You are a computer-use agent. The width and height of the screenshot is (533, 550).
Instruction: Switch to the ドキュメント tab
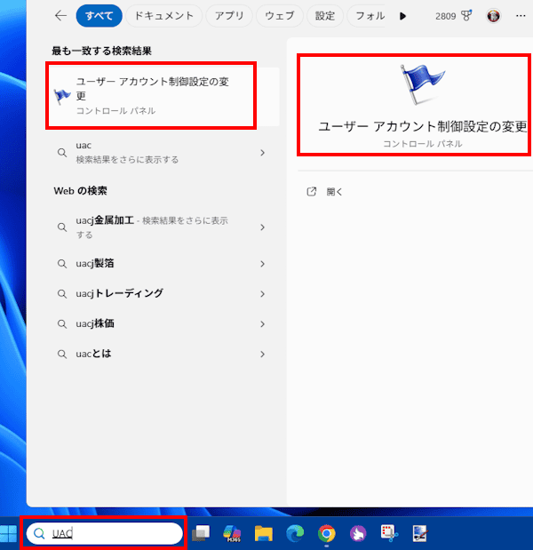163,16
